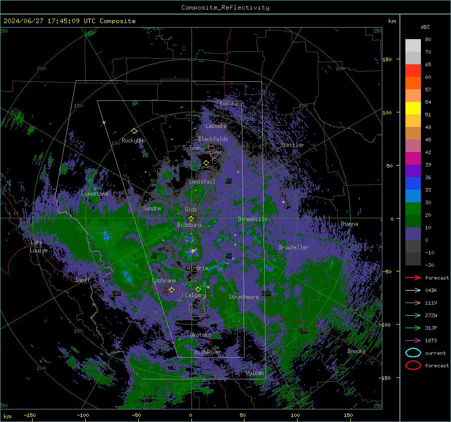Viewport: 451px width, 422px height.
Task: Click the Sundre label
Action: (152, 208)
